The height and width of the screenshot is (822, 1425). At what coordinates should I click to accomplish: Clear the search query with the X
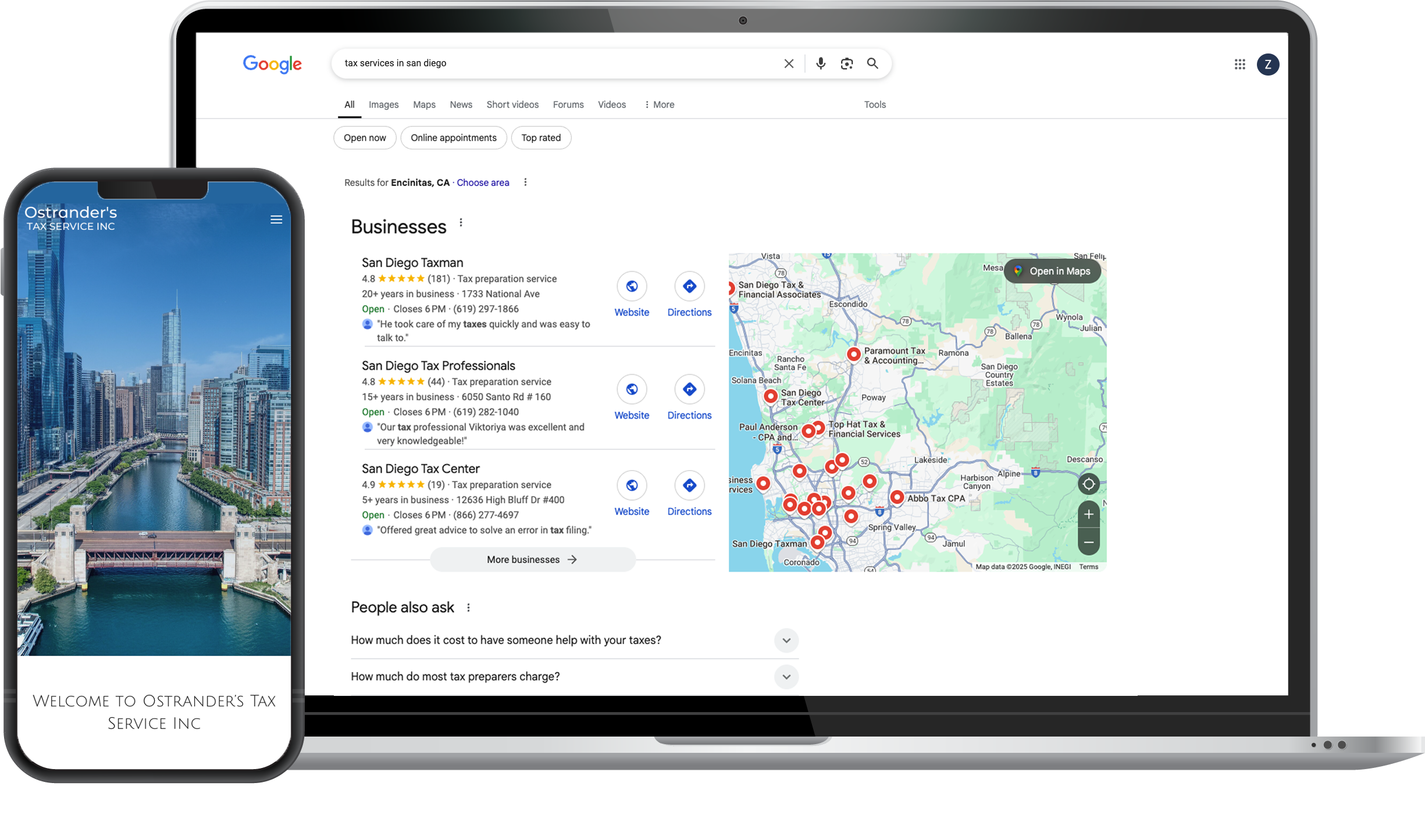[x=789, y=63]
